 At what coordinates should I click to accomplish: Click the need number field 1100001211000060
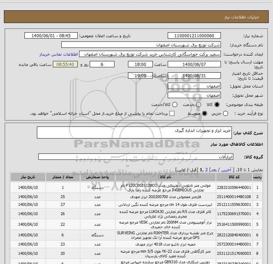click(x=194, y=36)
